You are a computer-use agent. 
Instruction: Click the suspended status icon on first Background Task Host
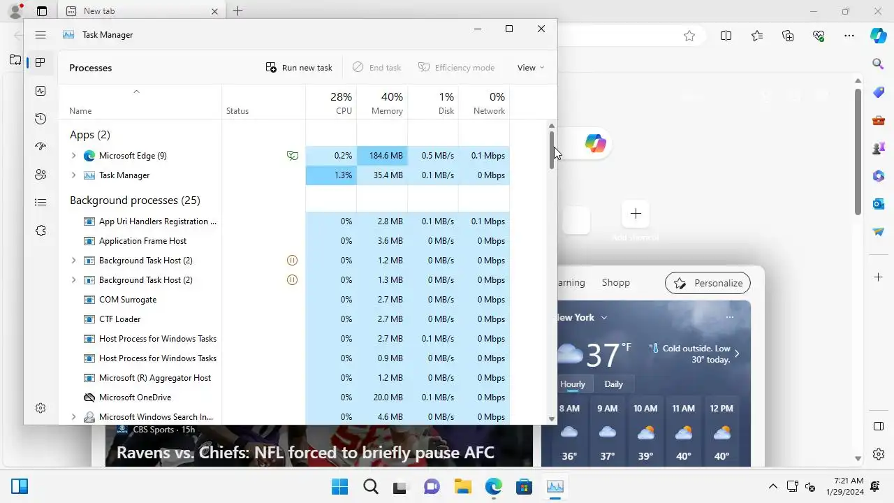coord(293,261)
